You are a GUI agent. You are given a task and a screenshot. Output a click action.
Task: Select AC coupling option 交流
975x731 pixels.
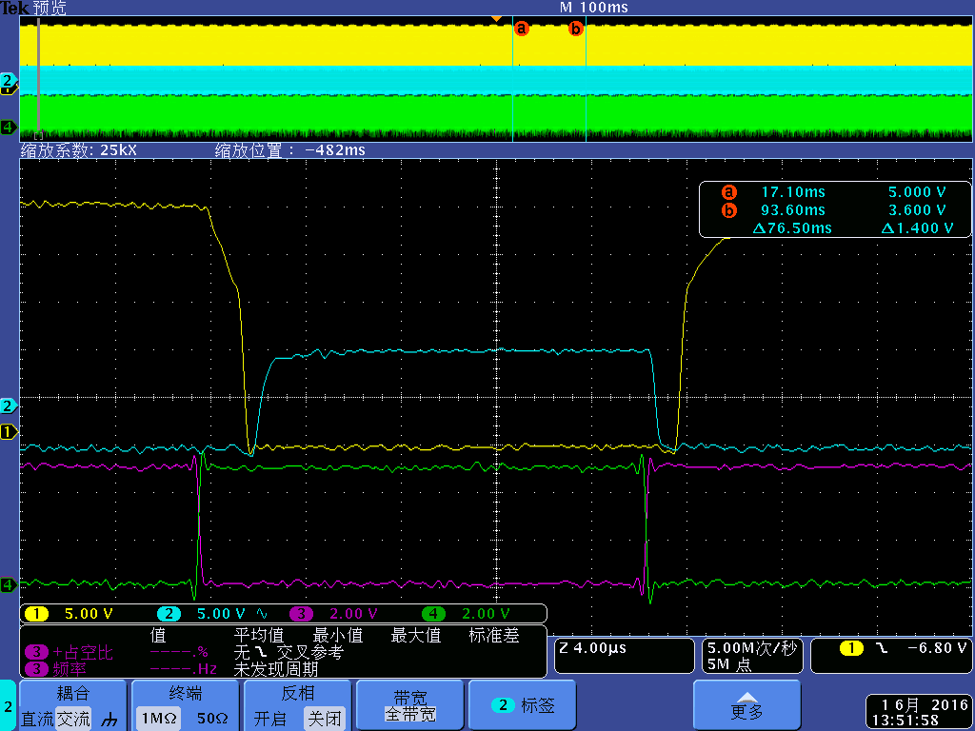point(72,720)
